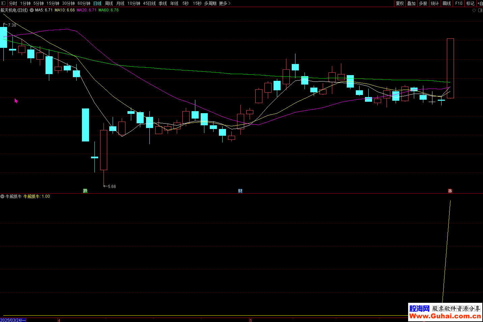483x322 pixels.
Task: Click the 标记 mark button
Action: click(x=471, y=3)
